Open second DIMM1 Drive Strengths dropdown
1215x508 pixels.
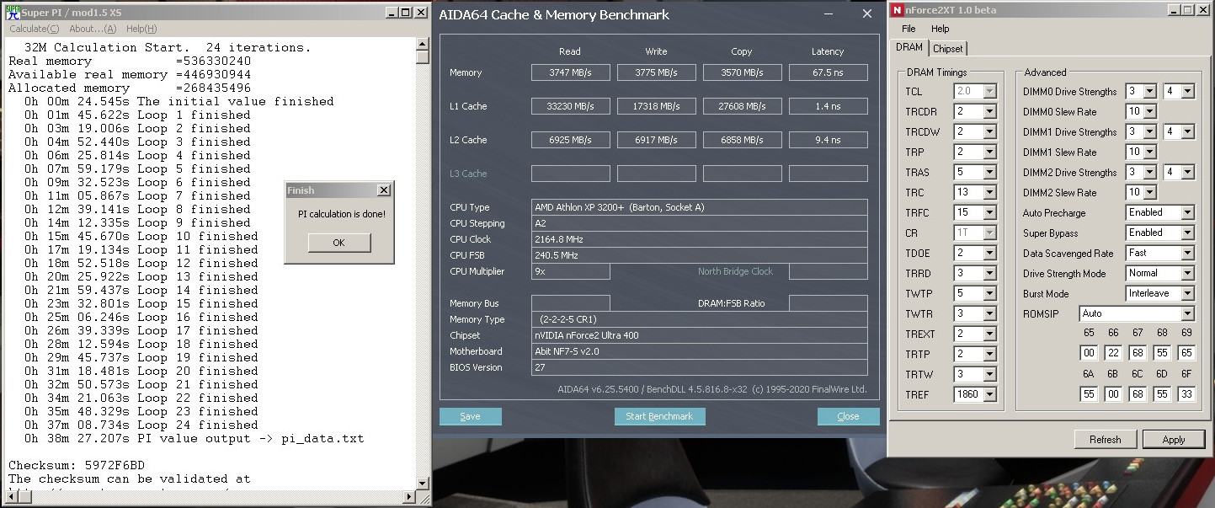coord(1187,131)
